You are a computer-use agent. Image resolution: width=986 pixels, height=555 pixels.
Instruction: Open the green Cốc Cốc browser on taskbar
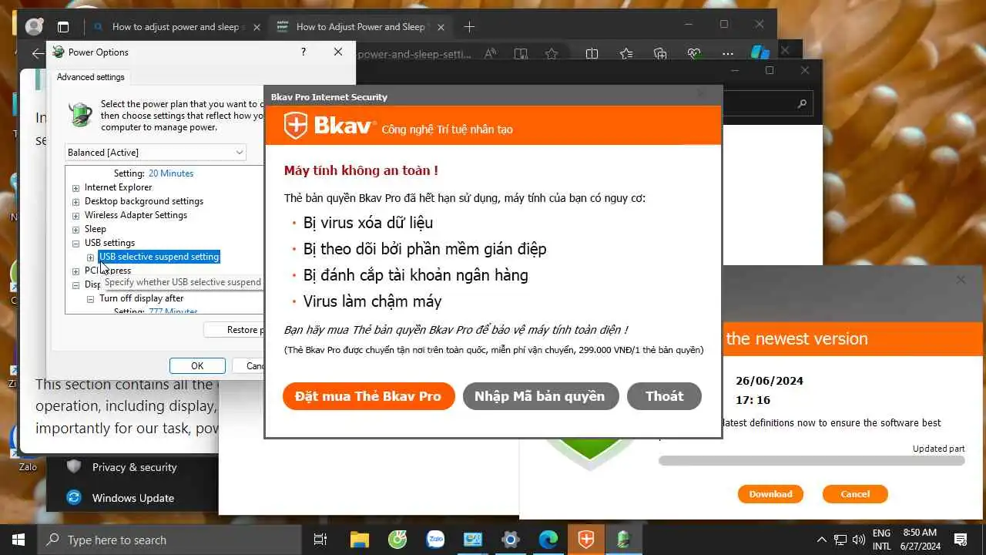(x=397, y=540)
